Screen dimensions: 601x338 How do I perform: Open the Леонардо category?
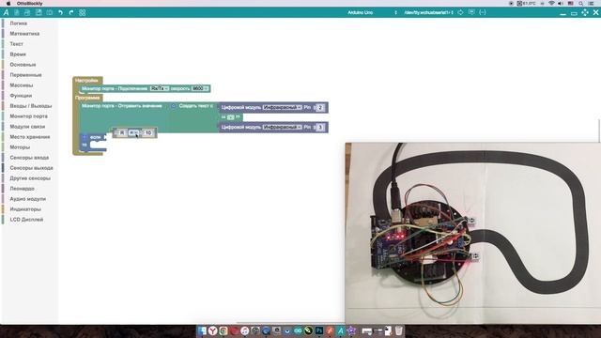(x=23, y=189)
